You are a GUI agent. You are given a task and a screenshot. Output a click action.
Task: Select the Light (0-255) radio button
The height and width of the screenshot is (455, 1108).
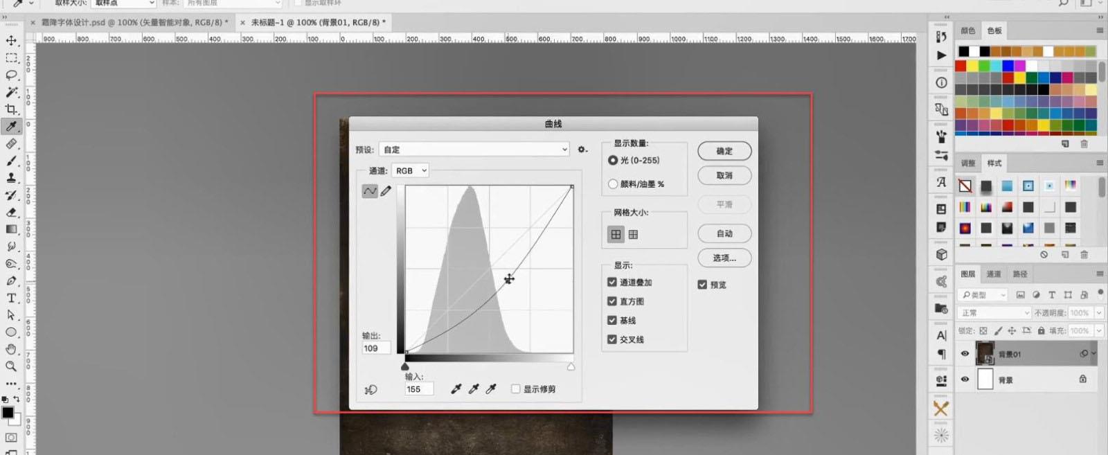[613, 160]
